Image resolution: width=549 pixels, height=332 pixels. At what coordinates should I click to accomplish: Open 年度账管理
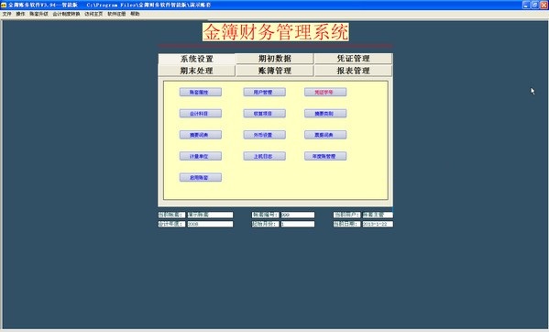[x=325, y=156]
